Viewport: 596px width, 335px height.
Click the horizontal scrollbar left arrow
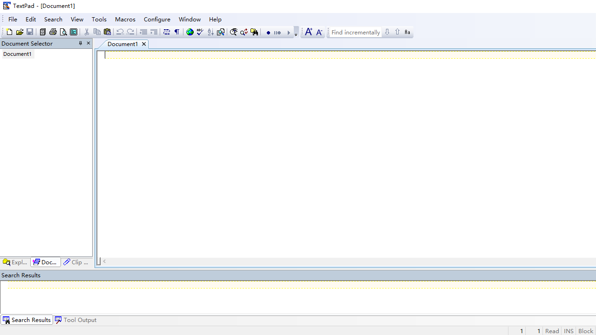(x=105, y=261)
